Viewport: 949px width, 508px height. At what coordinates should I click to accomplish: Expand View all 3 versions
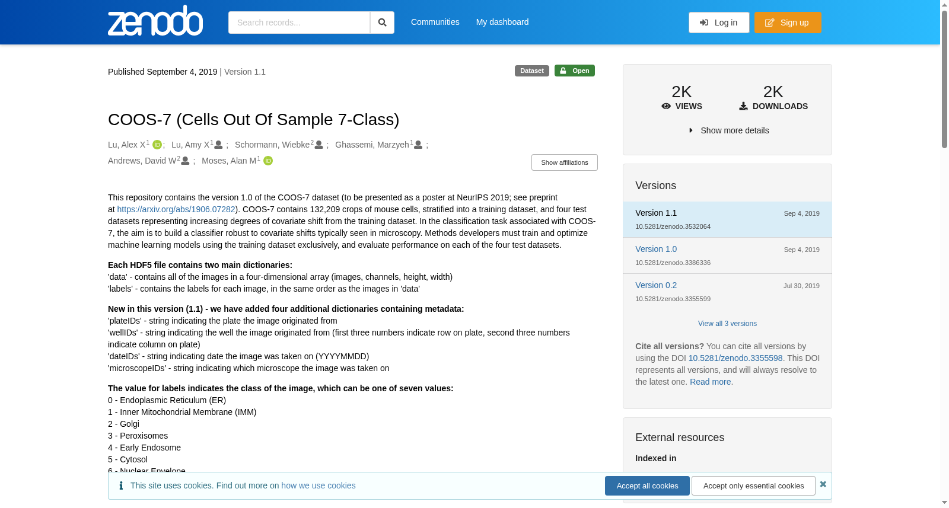click(727, 324)
